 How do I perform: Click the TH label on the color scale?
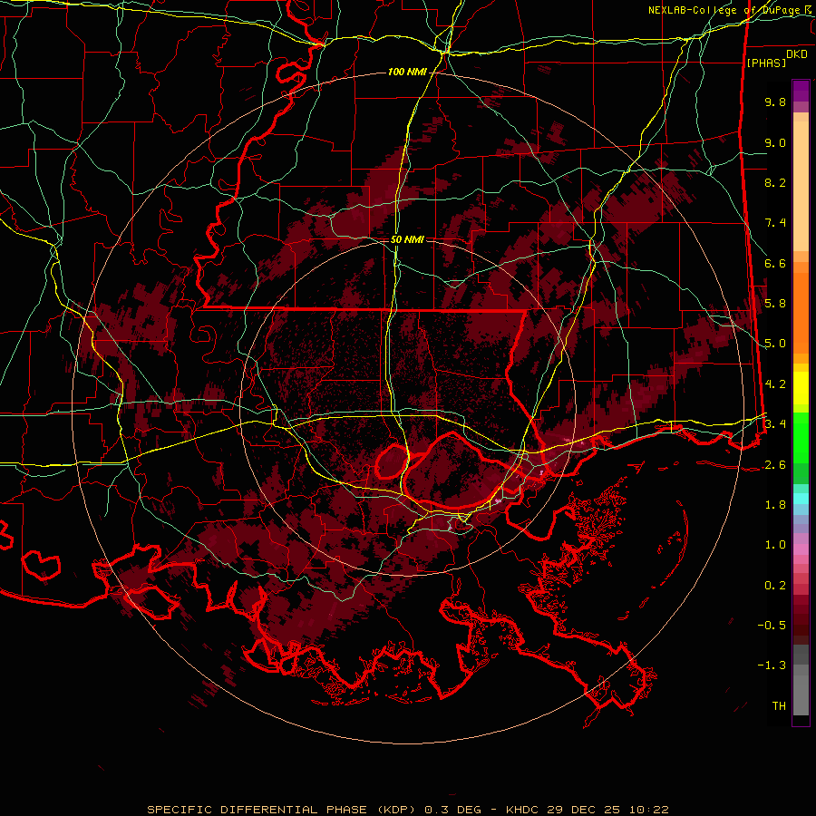click(x=779, y=706)
